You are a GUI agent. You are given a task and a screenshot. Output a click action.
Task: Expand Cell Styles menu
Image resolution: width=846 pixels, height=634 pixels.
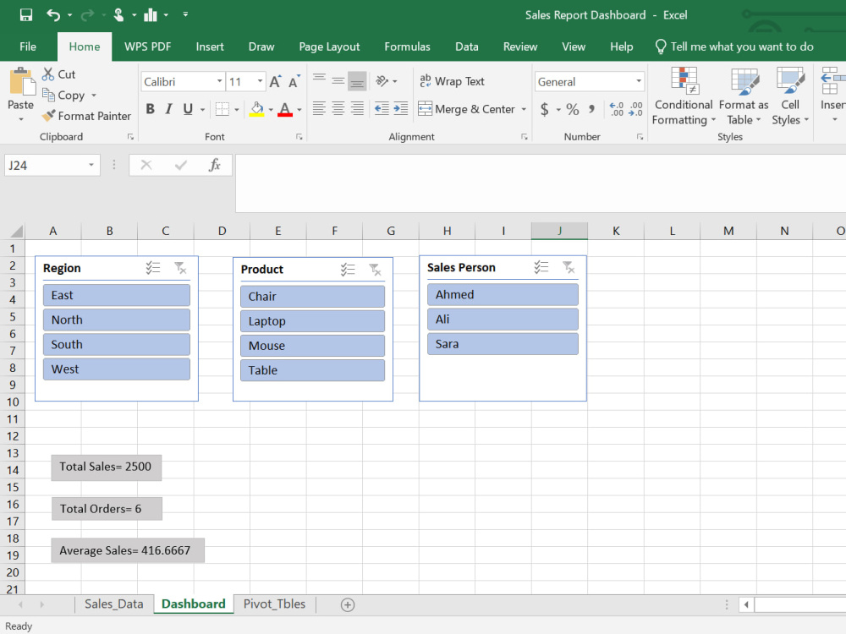(x=790, y=96)
